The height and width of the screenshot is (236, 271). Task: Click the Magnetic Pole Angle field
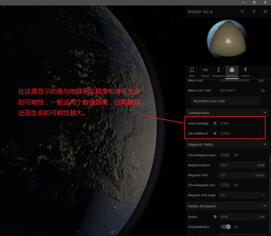click(x=242, y=195)
